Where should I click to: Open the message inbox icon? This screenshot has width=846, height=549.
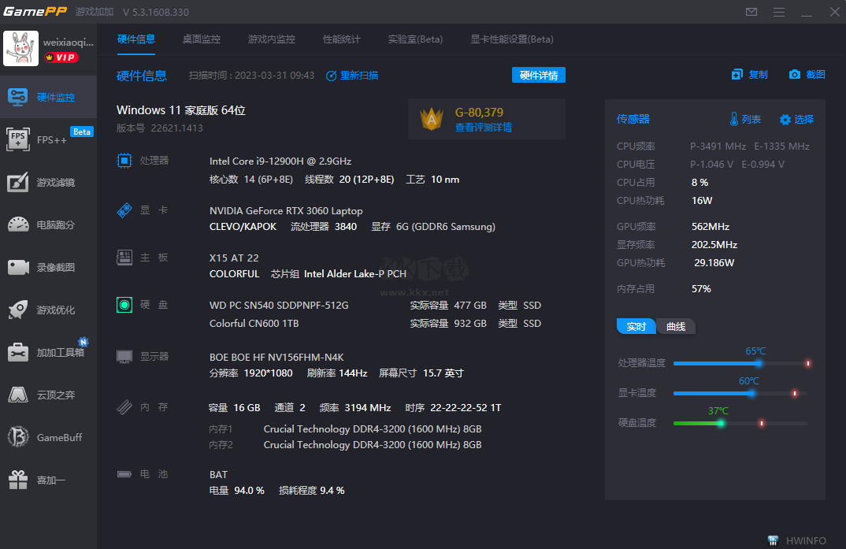(x=751, y=12)
